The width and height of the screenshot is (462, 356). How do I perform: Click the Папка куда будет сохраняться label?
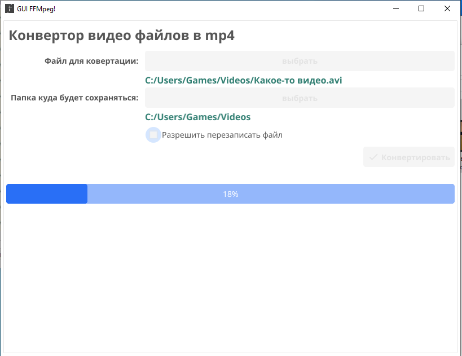[74, 98]
